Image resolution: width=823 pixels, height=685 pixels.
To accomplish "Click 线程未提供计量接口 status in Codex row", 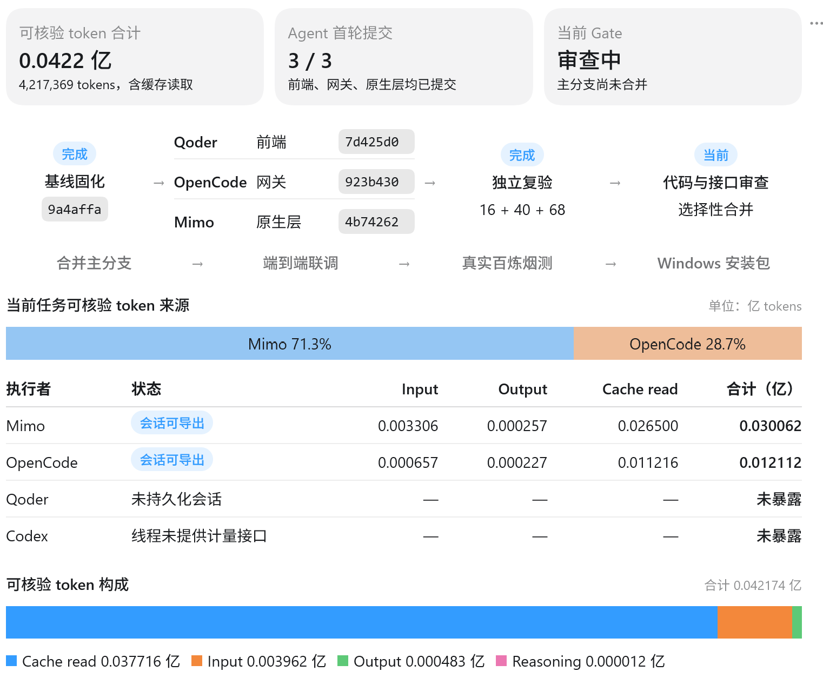I will (199, 536).
